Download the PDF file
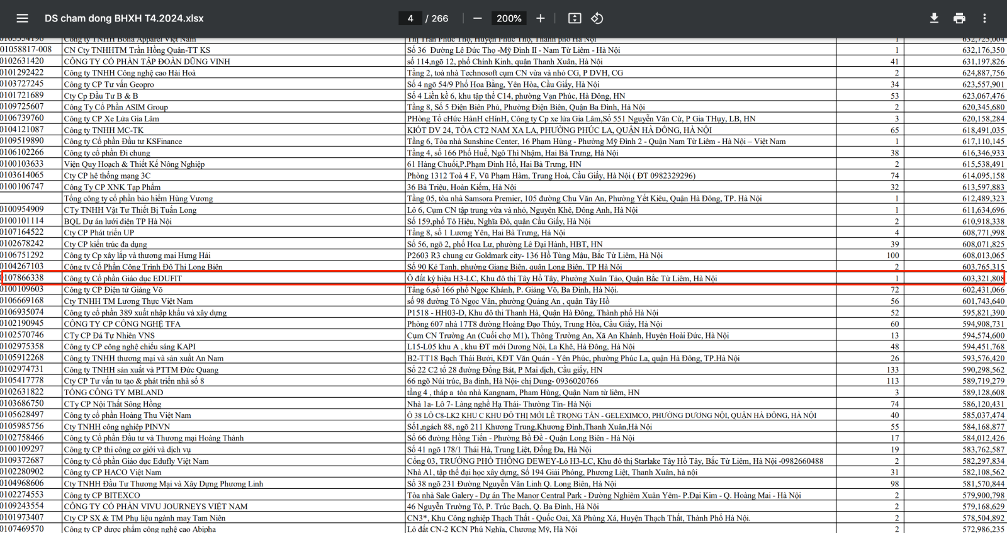This screenshot has width=1007, height=533. click(x=934, y=18)
